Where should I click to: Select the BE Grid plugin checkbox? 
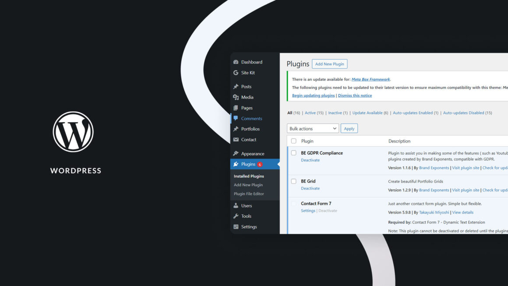pos(294,181)
